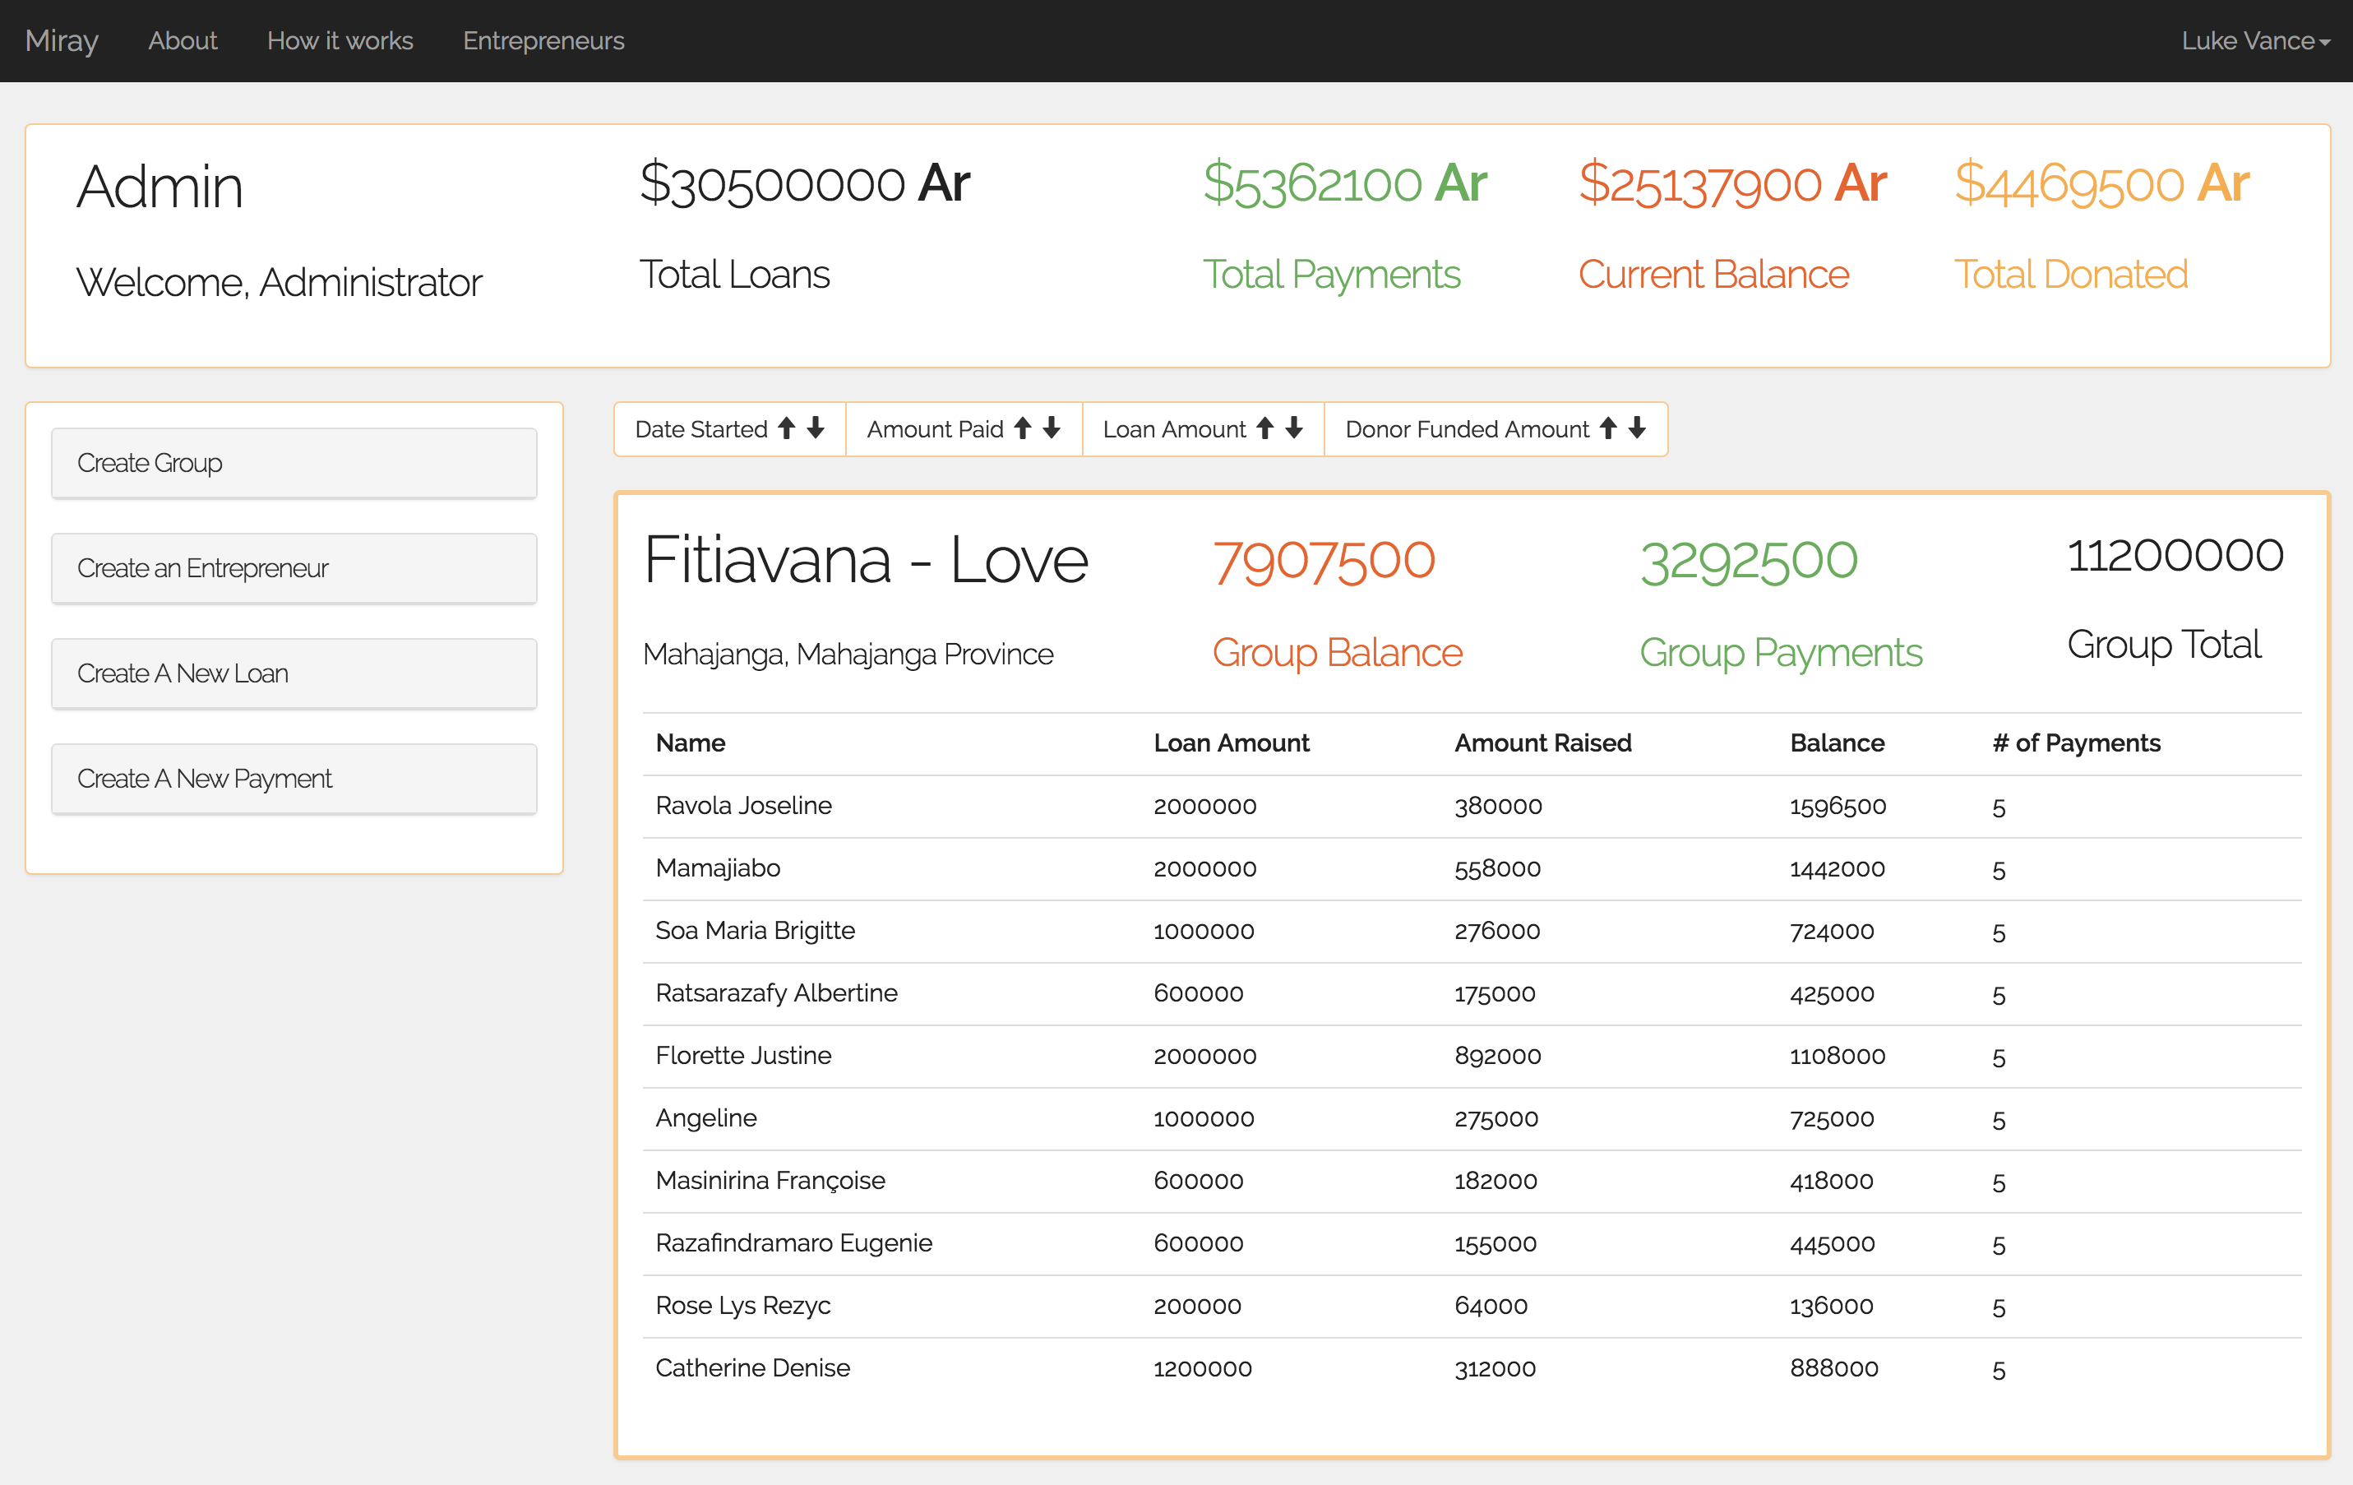Navigate to the Entrepreneurs section
Screen dimensions: 2353x1485
[x=543, y=41]
